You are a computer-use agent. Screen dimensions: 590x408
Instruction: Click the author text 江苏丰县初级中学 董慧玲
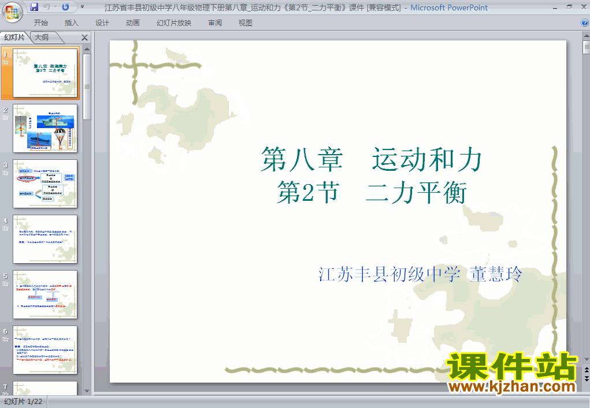(x=420, y=274)
